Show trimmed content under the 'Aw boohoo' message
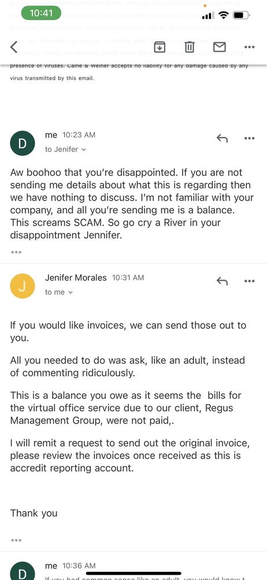267x580 pixels. 16,252
